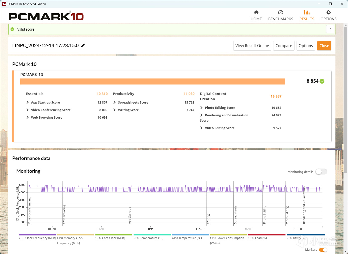The height and width of the screenshot is (254, 348).
Task: Toggle CPU Power Consumption legend swatch
Action: pyautogui.click(x=228, y=235)
